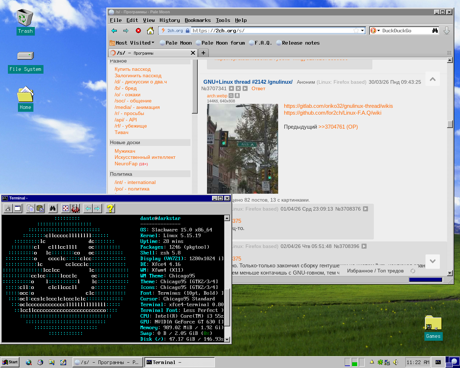This screenshot has height=368, width=460.
Task: Open Terminal help question mark icon
Action: pyautogui.click(x=110, y=208)
